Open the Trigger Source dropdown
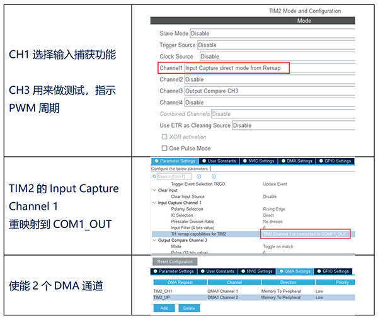The image size is (378, 318). pyautogui.click(x=276, y=45)
